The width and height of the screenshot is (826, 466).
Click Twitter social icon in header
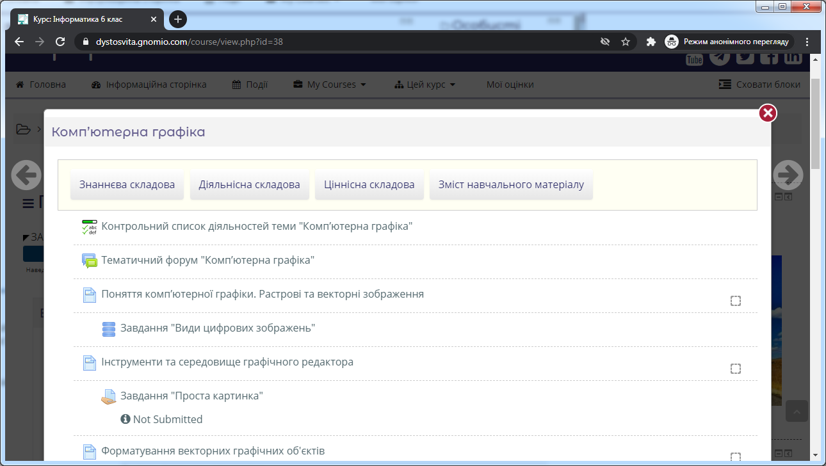click(x=745, y=58)
